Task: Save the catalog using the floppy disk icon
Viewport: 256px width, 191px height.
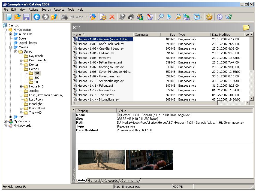Action: (26, 17)
